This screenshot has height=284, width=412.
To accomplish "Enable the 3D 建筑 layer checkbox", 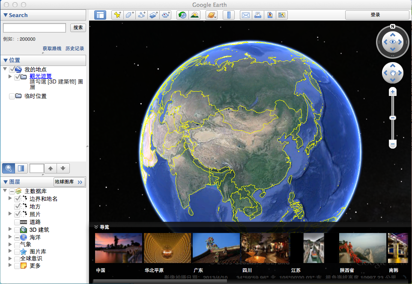I will tap(17, 230).
